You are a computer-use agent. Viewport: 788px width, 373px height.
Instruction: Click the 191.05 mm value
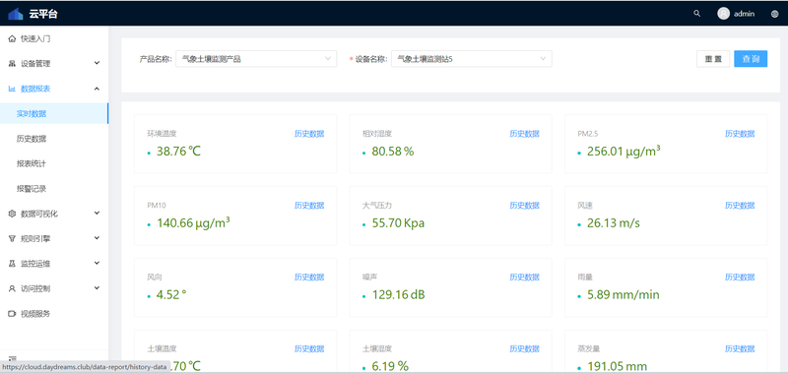tap(618, 366)
